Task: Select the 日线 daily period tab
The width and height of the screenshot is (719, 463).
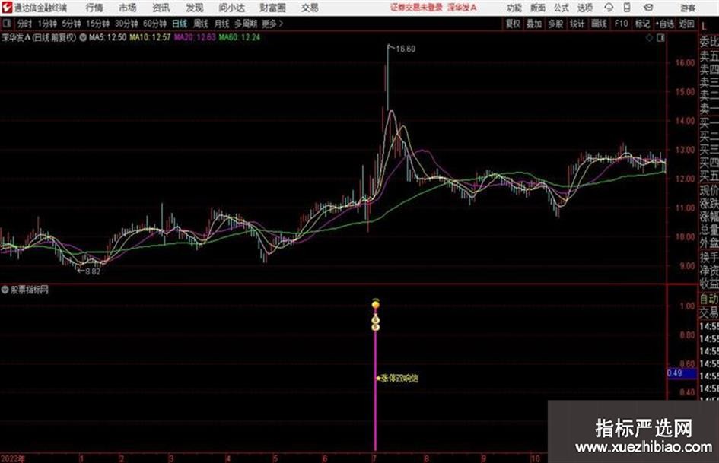Action: (x=180, y=24)
